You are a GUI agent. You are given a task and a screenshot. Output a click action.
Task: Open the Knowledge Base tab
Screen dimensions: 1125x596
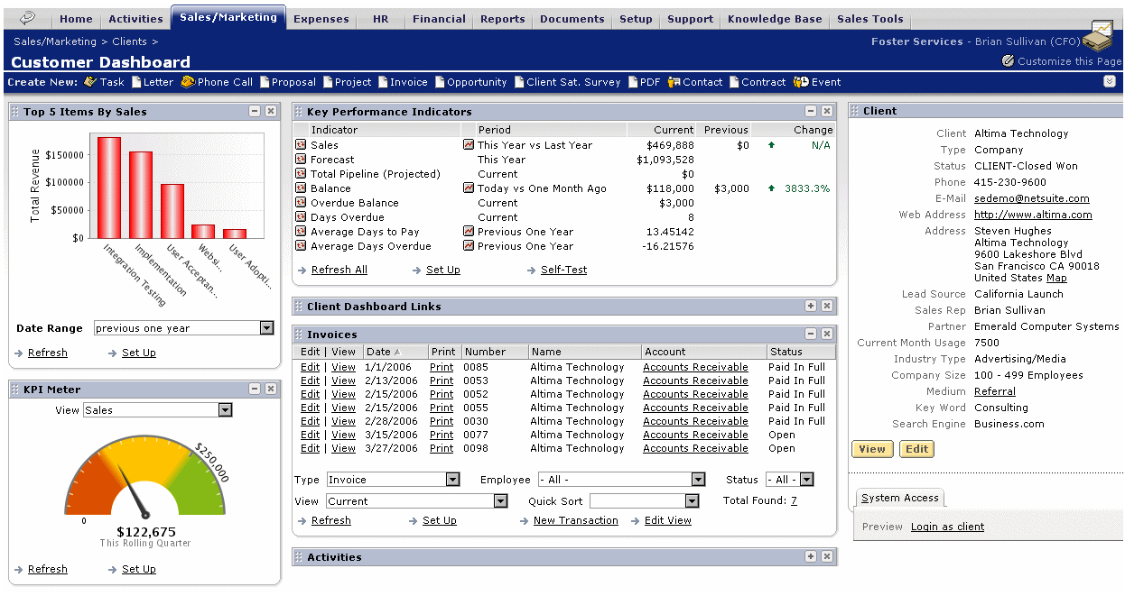[775, 19]
